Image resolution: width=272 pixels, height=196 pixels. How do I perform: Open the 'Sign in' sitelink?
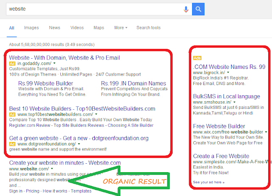16,191
